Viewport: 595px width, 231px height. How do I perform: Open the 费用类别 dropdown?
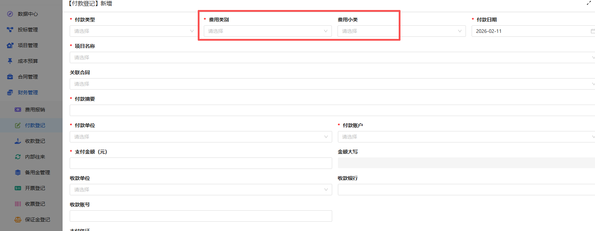[x=268, y=31]
